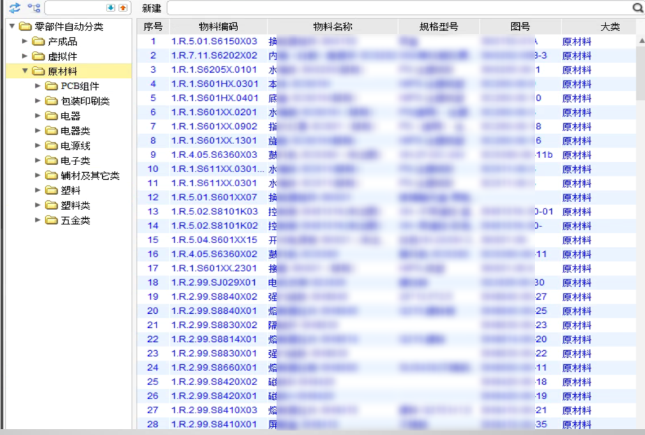The image size is (645, 435).
Task: Open material code 1.R.1.S601HX.0301
Action: point(215,84)
